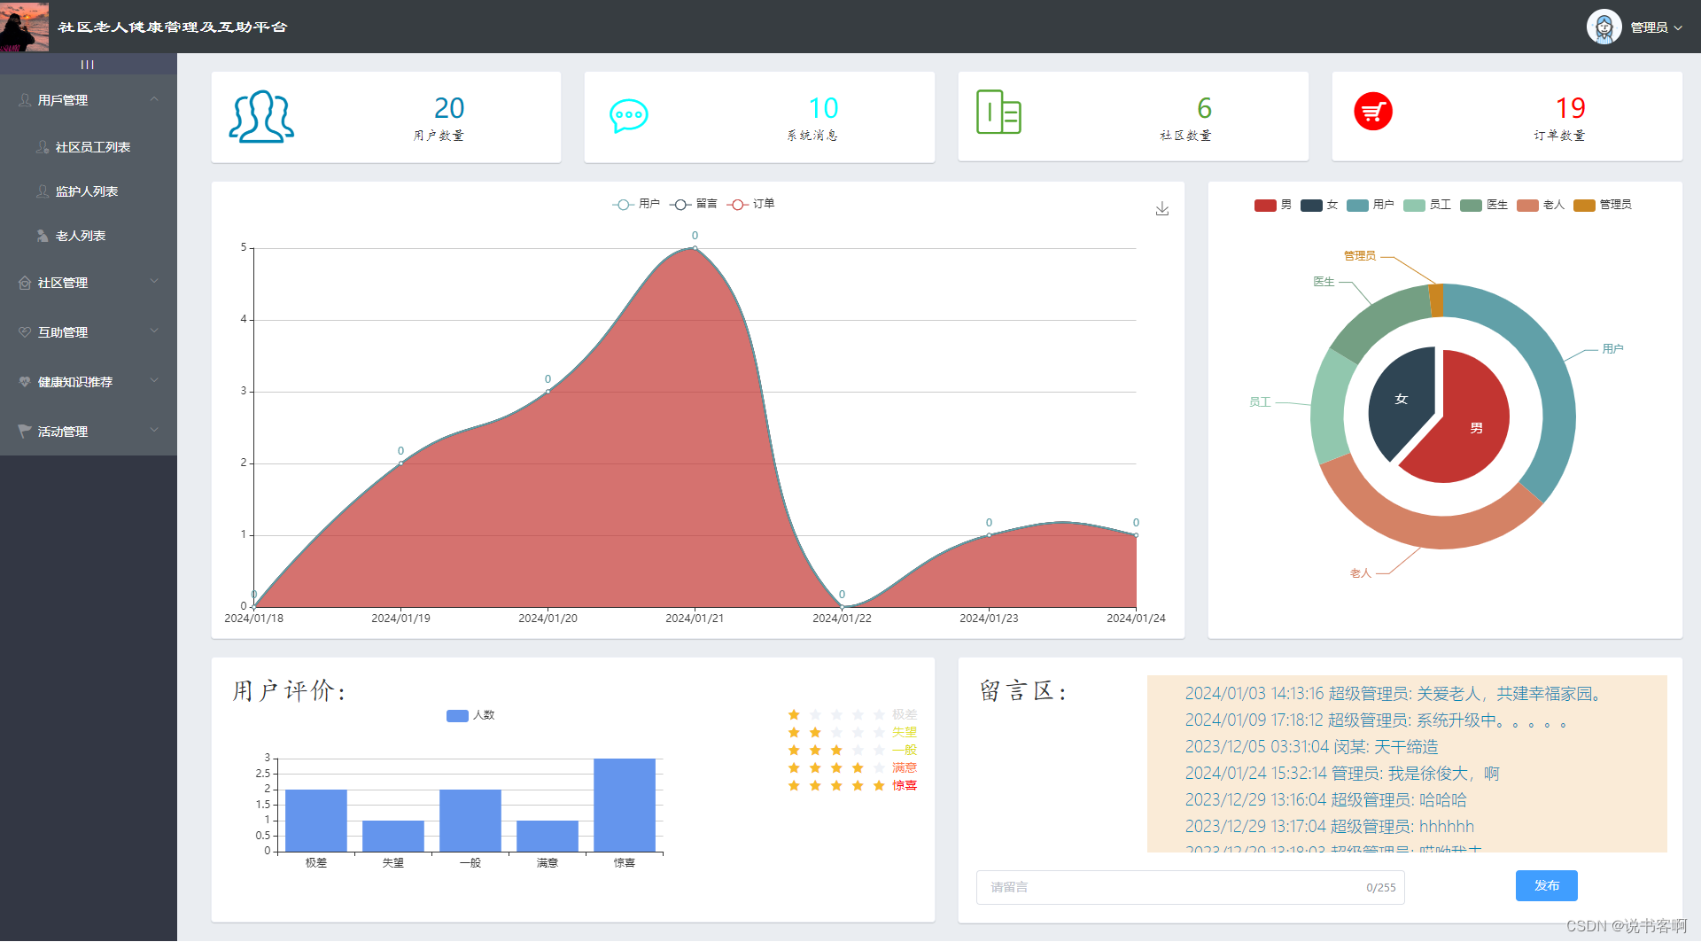Toggle the 老人 legend in pie chart

(x=1541, y=205)
